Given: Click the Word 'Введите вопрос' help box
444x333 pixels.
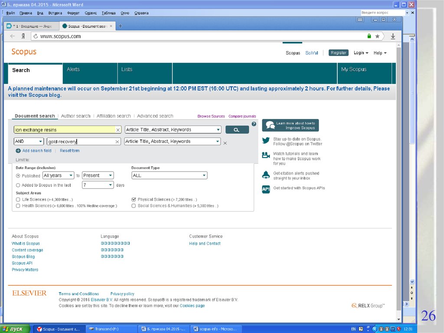Looking at the screenshot, I should tap(383, 13).
